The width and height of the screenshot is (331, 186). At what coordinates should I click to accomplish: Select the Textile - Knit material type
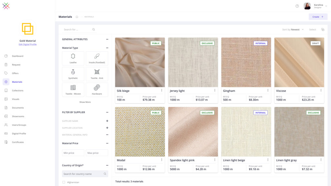(x=97, y=74)
